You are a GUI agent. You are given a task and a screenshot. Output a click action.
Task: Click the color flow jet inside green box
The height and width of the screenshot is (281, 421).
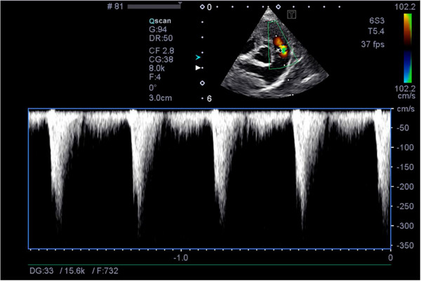[281, 48]
